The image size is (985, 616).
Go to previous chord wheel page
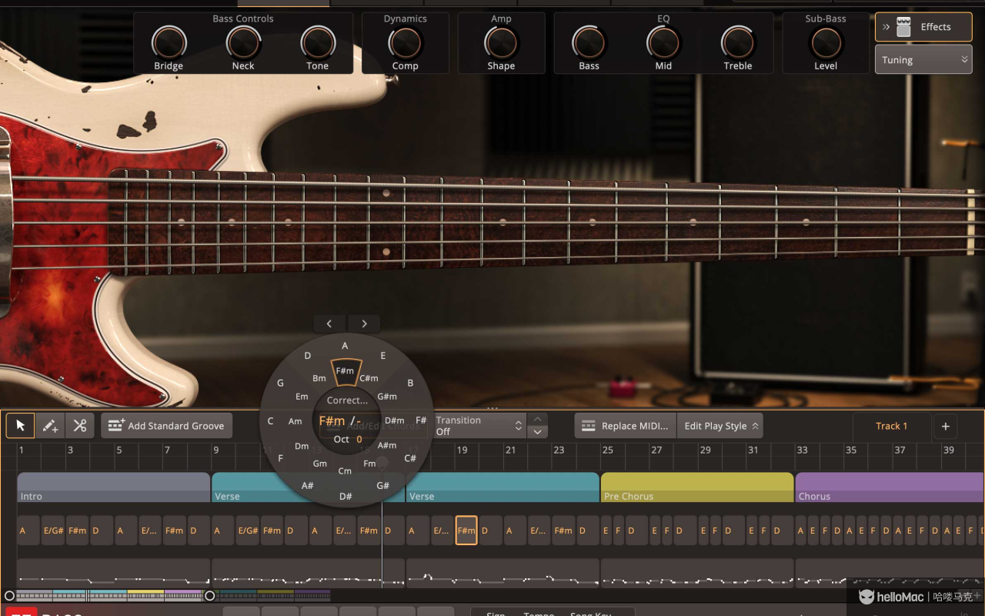coord(329,323)
